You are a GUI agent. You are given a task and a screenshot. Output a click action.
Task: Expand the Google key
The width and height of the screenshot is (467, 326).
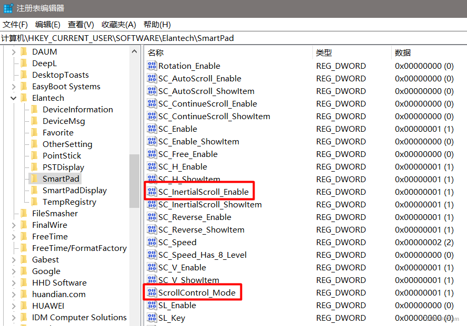[13, 271]
